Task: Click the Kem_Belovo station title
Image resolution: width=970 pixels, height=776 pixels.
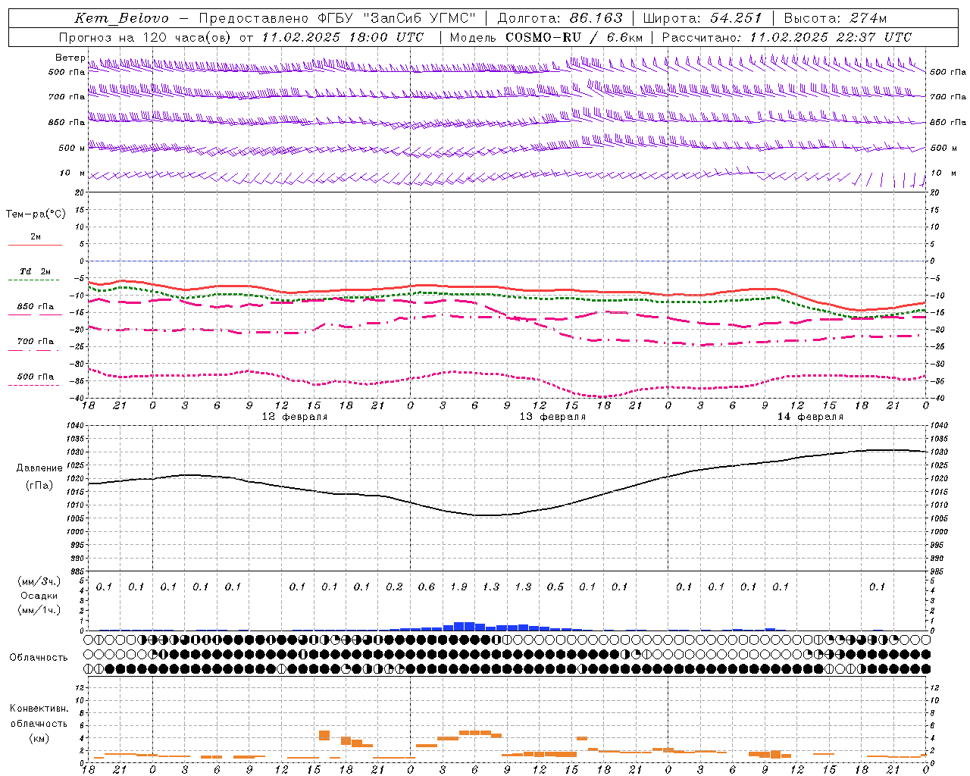Action: (122, 18)
